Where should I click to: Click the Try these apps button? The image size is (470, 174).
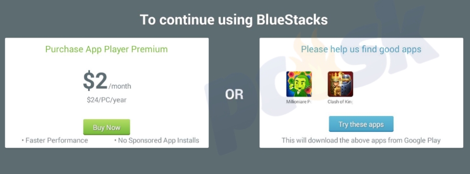tap(361, 124)
